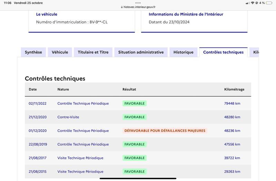Click FAVORABLE badge in 21/08/2015 row
This screenshot has width=276, height=181.
(x=135, y=171)
